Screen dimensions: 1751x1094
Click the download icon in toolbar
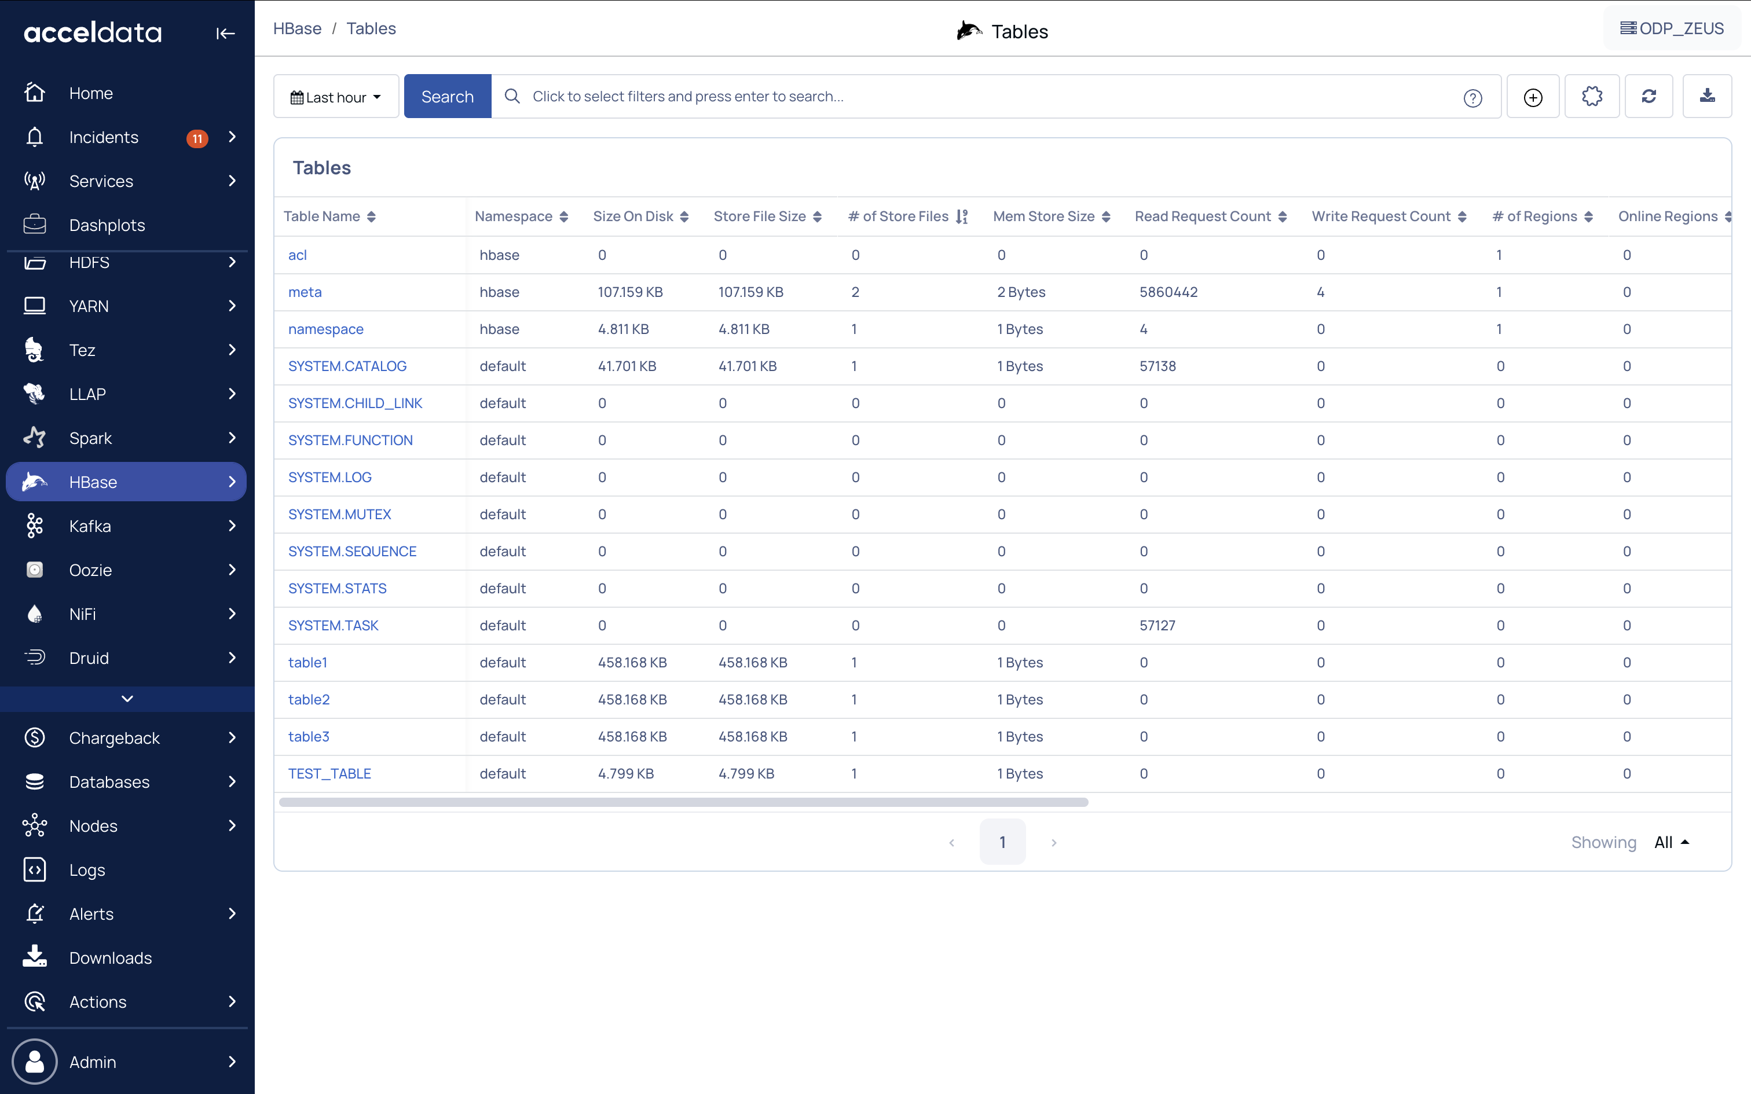click(x=1707, y=96)
